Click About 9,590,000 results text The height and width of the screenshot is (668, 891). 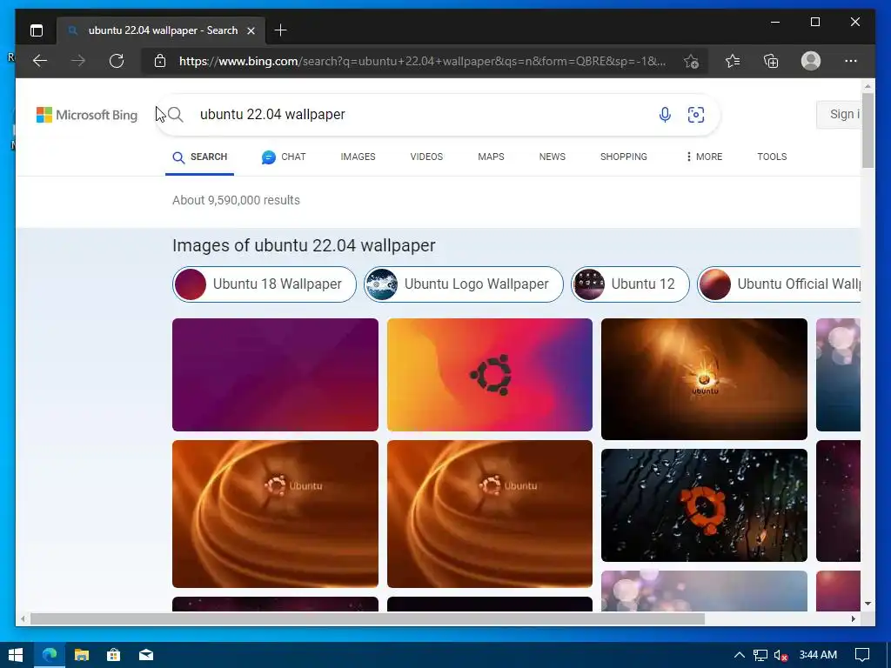click(x=237, y=200)
